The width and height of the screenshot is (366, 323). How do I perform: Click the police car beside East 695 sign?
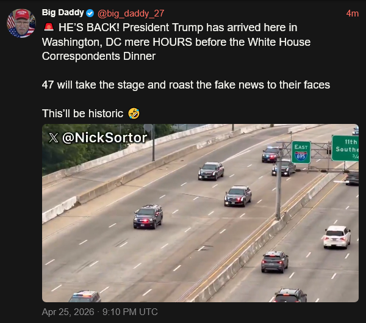(272, 154)
